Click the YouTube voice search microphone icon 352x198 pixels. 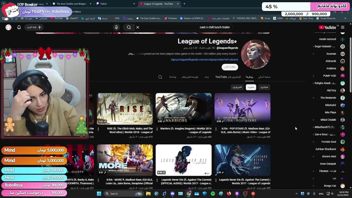click(x=116, y=27)
